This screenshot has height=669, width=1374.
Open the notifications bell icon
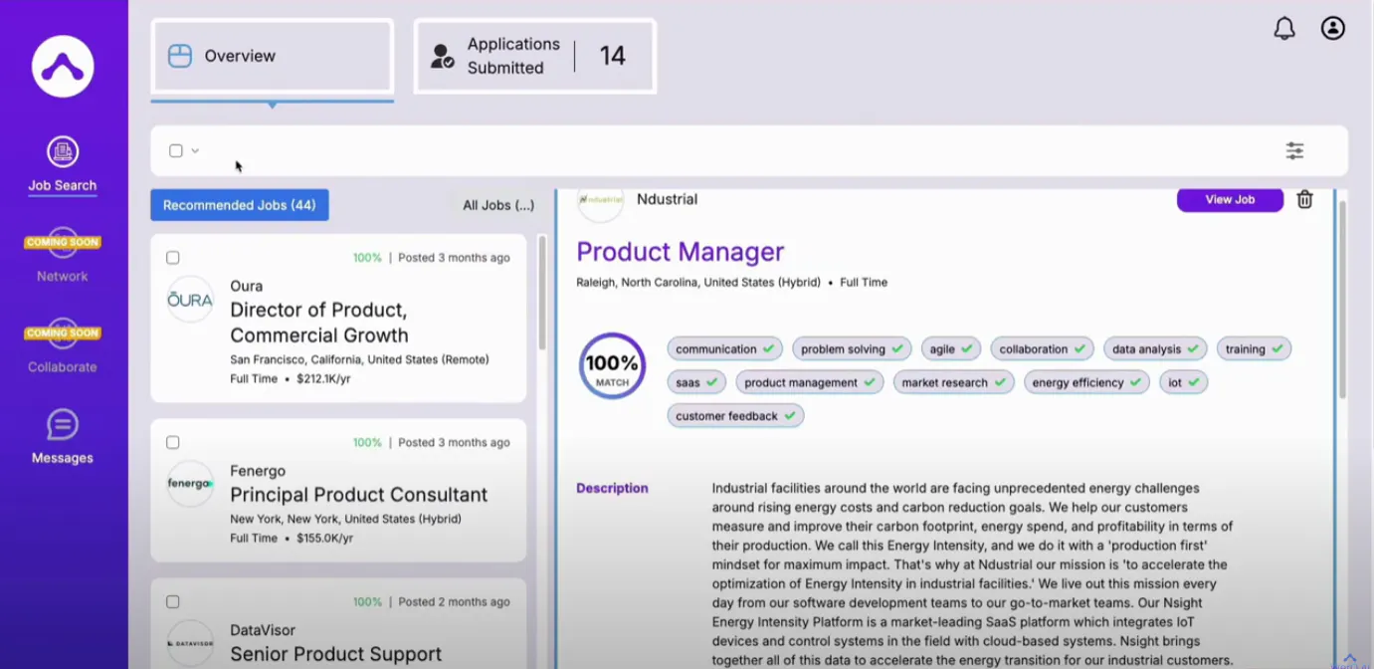pos(1284,29)
